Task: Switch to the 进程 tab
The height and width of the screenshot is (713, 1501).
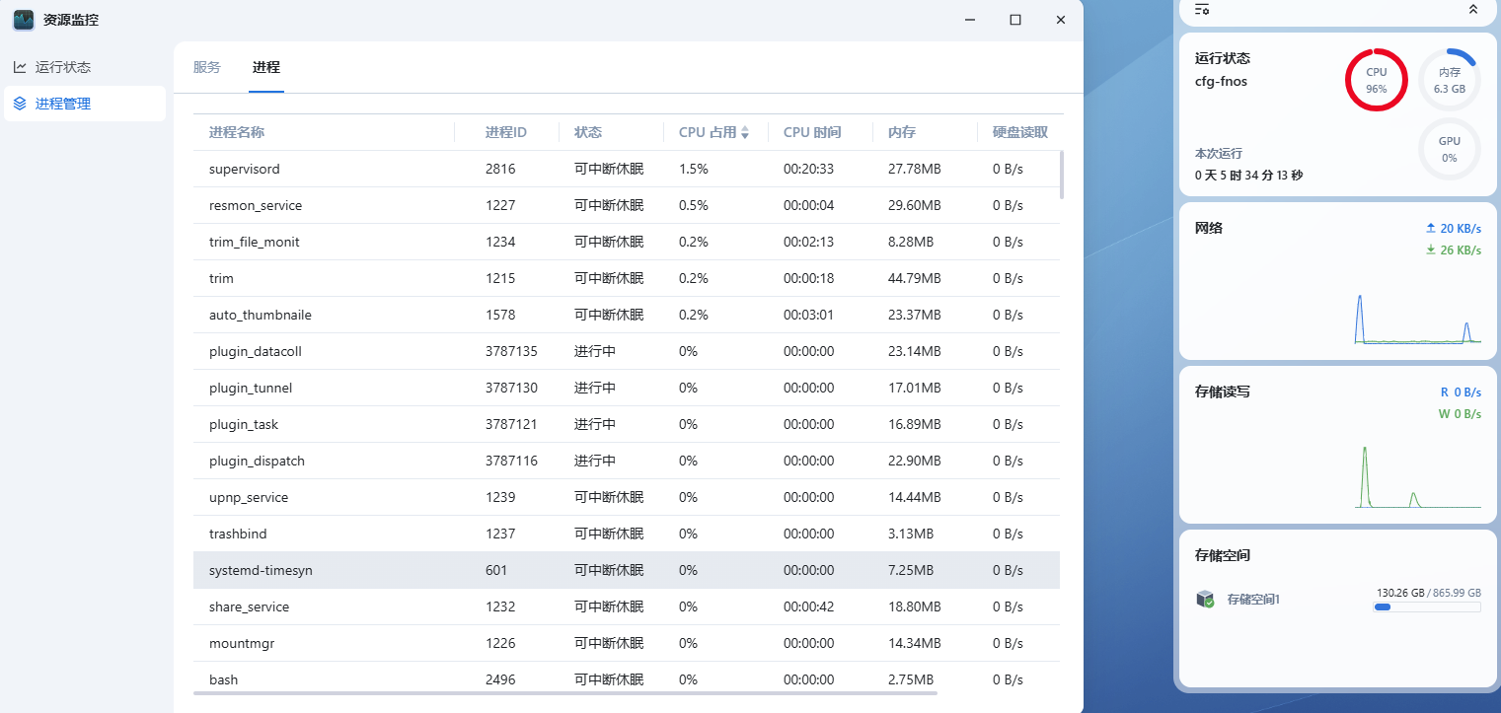Action: pyautogui.click(x=266, y=67)
